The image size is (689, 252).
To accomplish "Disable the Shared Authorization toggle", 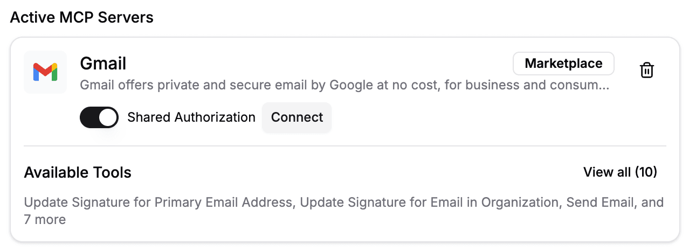I will click(99, 117).
